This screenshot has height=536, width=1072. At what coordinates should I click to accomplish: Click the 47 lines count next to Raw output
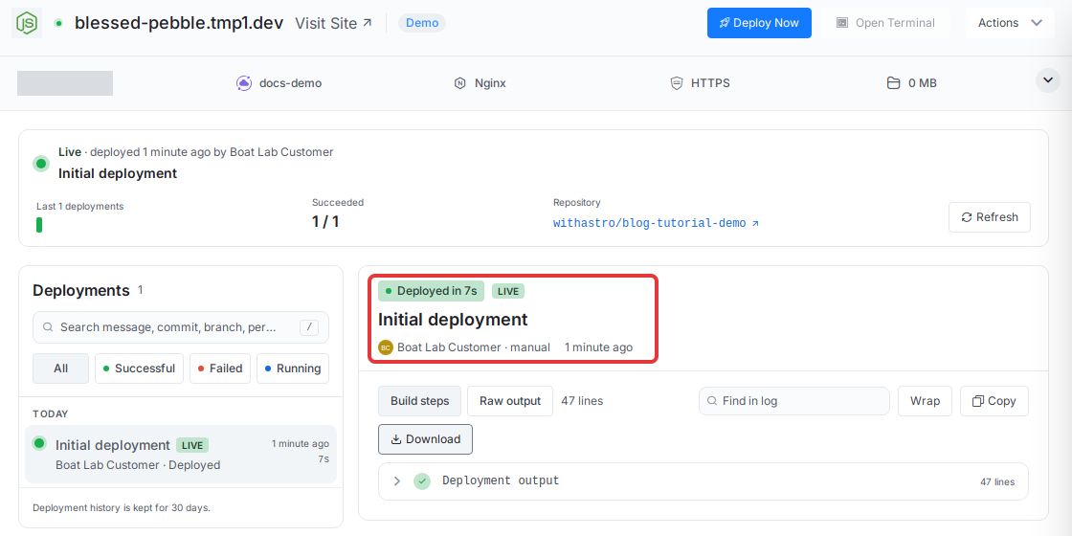(582, 401)
